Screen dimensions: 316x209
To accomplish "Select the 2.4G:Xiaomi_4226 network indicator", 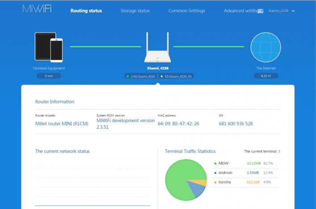I will pyautogui.click(x=141, y=76).
